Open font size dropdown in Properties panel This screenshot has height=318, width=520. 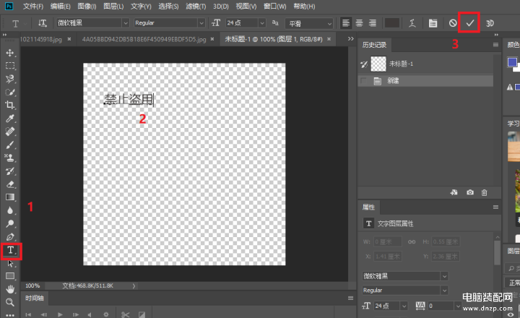(404, 306)
